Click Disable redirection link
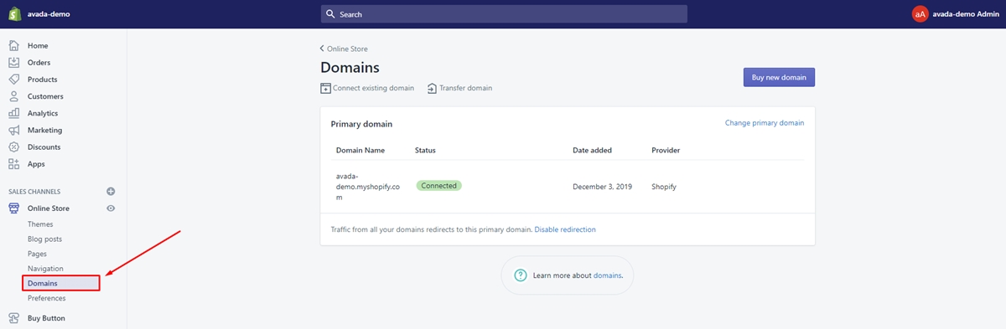 pyautogui.click(x=565, y=229)
